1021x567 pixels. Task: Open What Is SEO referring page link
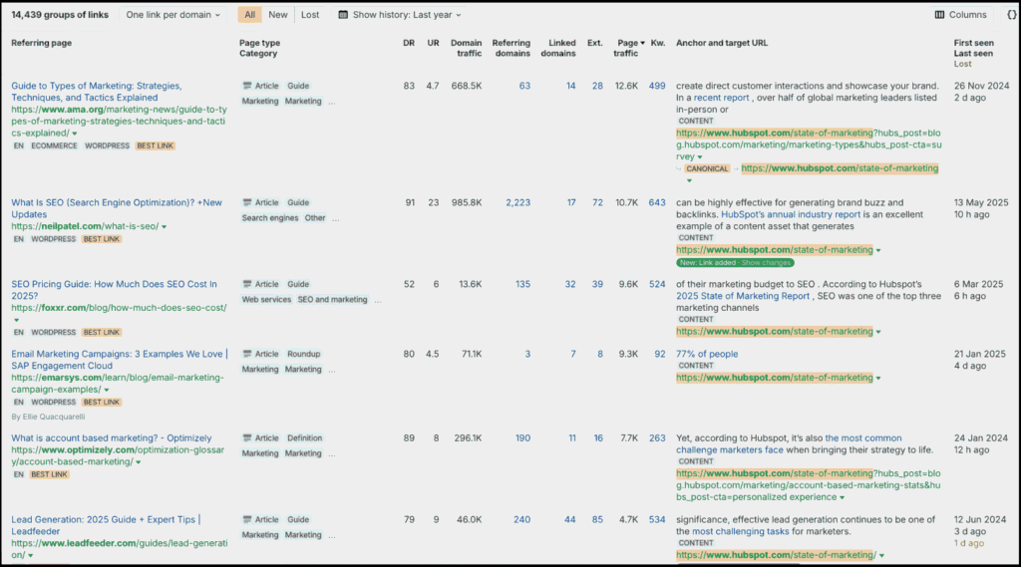[117, 208]
